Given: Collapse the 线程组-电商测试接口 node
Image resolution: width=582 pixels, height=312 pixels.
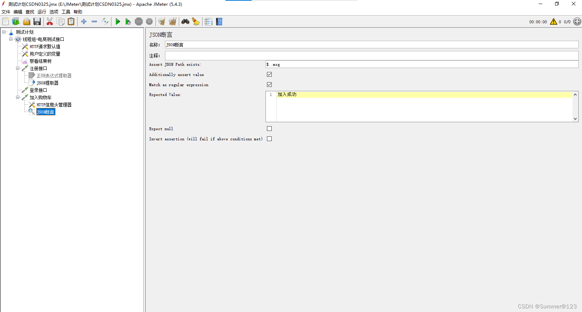Looking at the screenshot, I should [11, 39].
